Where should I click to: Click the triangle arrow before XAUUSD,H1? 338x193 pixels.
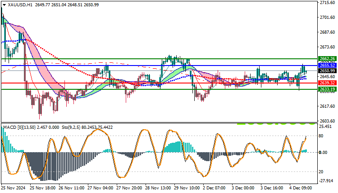(4, 5)
